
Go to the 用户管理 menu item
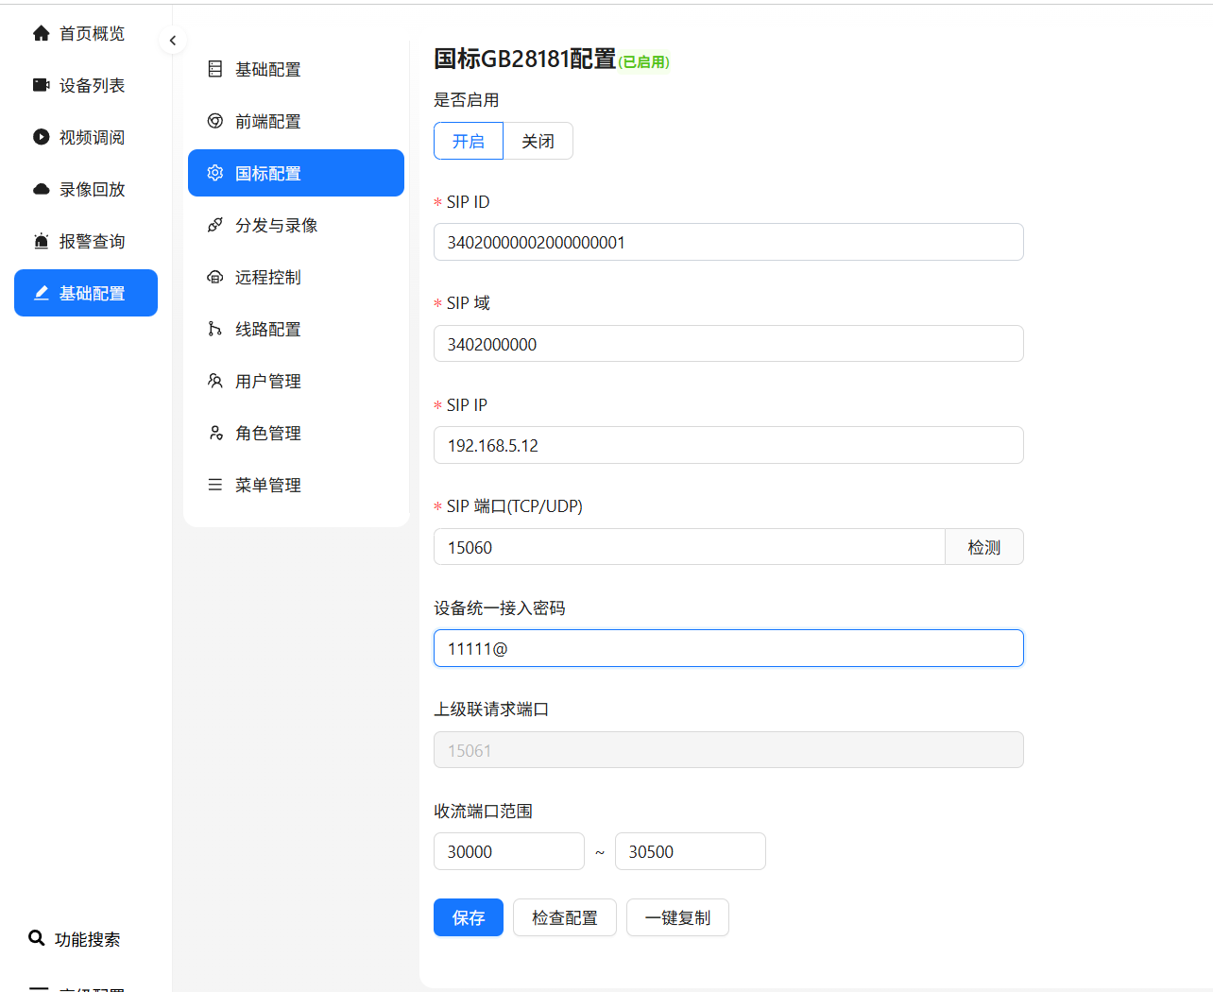point(267,381)
